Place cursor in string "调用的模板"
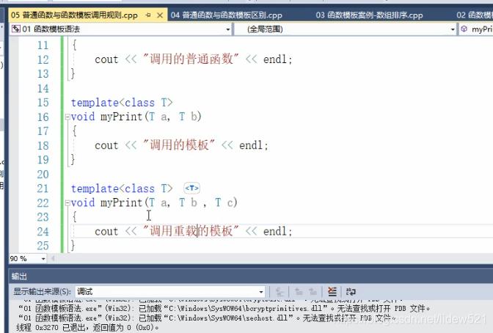Image resolution: width=493 pixels, height=333 pixels. click(x=178, y=144)
